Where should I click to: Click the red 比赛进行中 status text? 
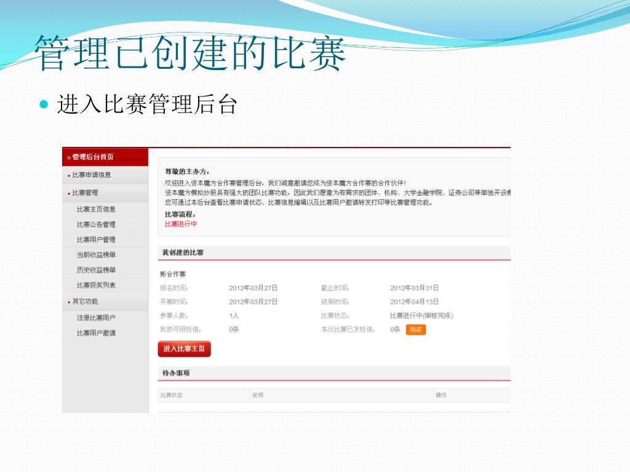(x=181, y=224)
